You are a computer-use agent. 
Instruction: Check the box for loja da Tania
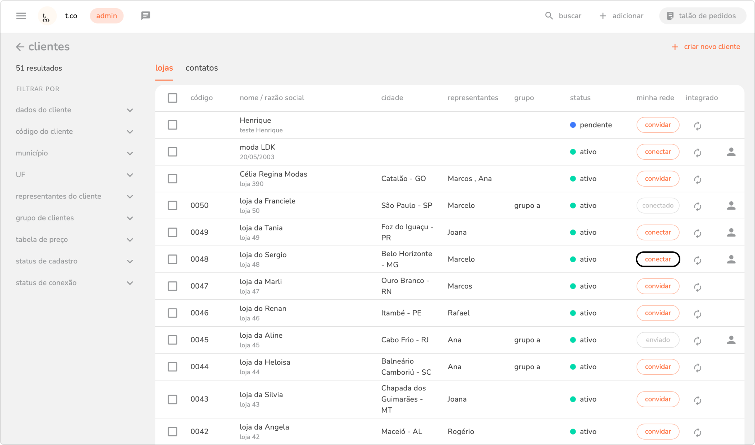(173, 233)
